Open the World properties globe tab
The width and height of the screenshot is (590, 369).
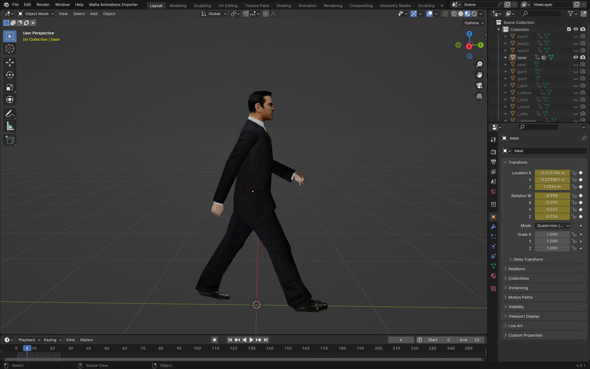click(x=493, y=191)
